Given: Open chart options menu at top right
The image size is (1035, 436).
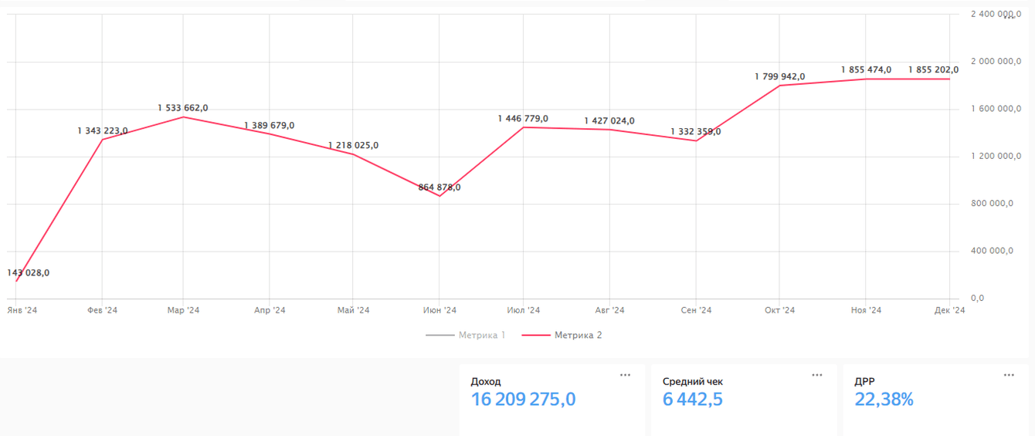Looking at the screenshot, I should coord(1010,15).
